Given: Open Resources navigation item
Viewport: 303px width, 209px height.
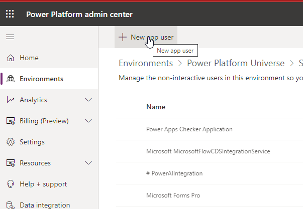Looking at the screenshot, I should coord(49,163).
